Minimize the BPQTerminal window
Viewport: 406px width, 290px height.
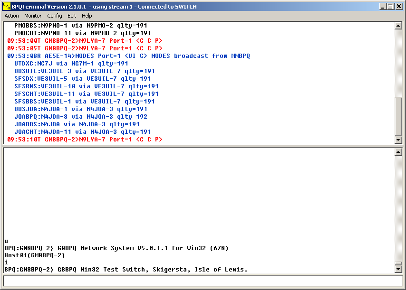tap(383, 7)
